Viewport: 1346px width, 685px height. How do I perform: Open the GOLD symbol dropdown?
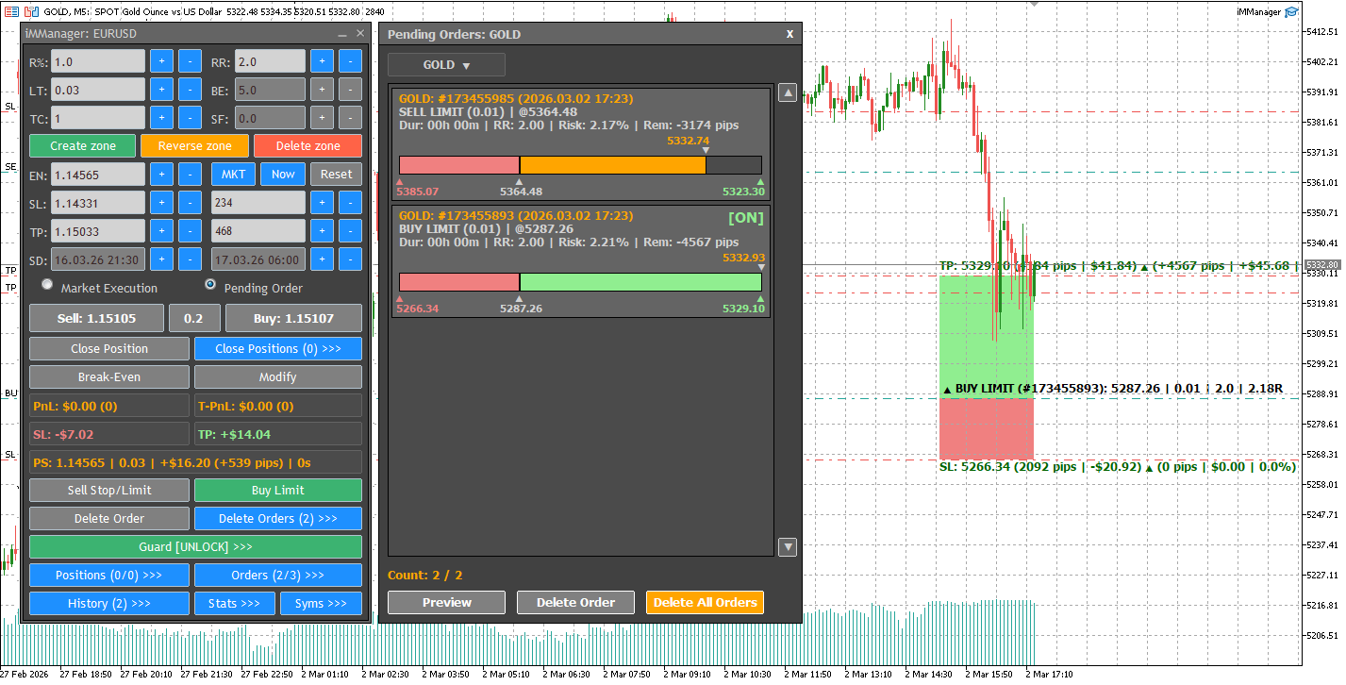(x=446, y=64)
